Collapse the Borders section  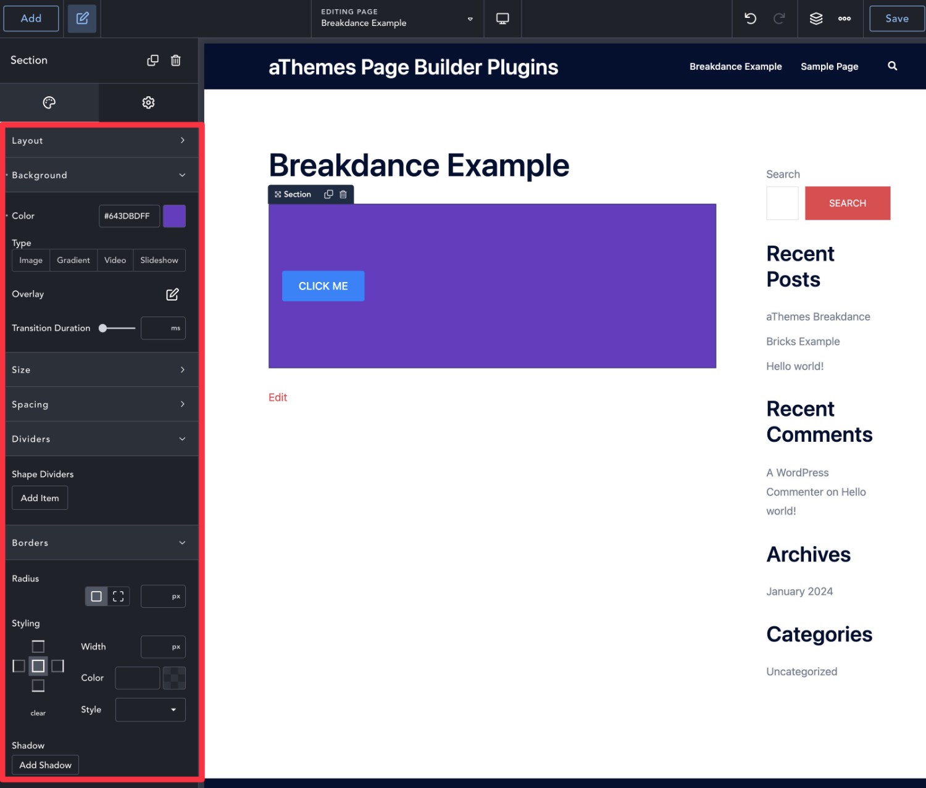point(101,542)
